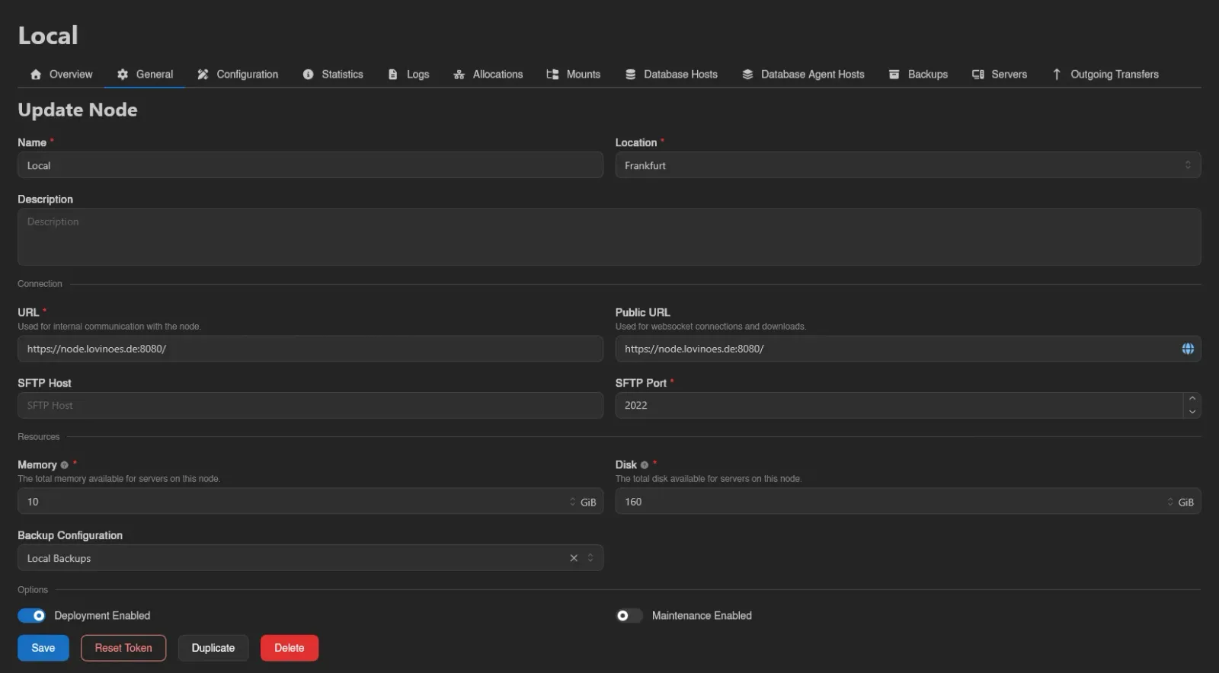
Task: Go to the Allocations tab
Action: [488, 75]
